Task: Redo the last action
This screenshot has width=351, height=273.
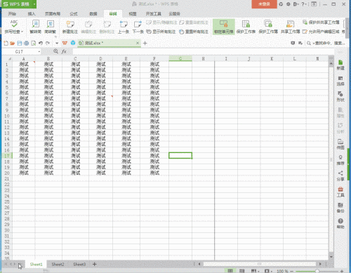Action: pos(48,43)
